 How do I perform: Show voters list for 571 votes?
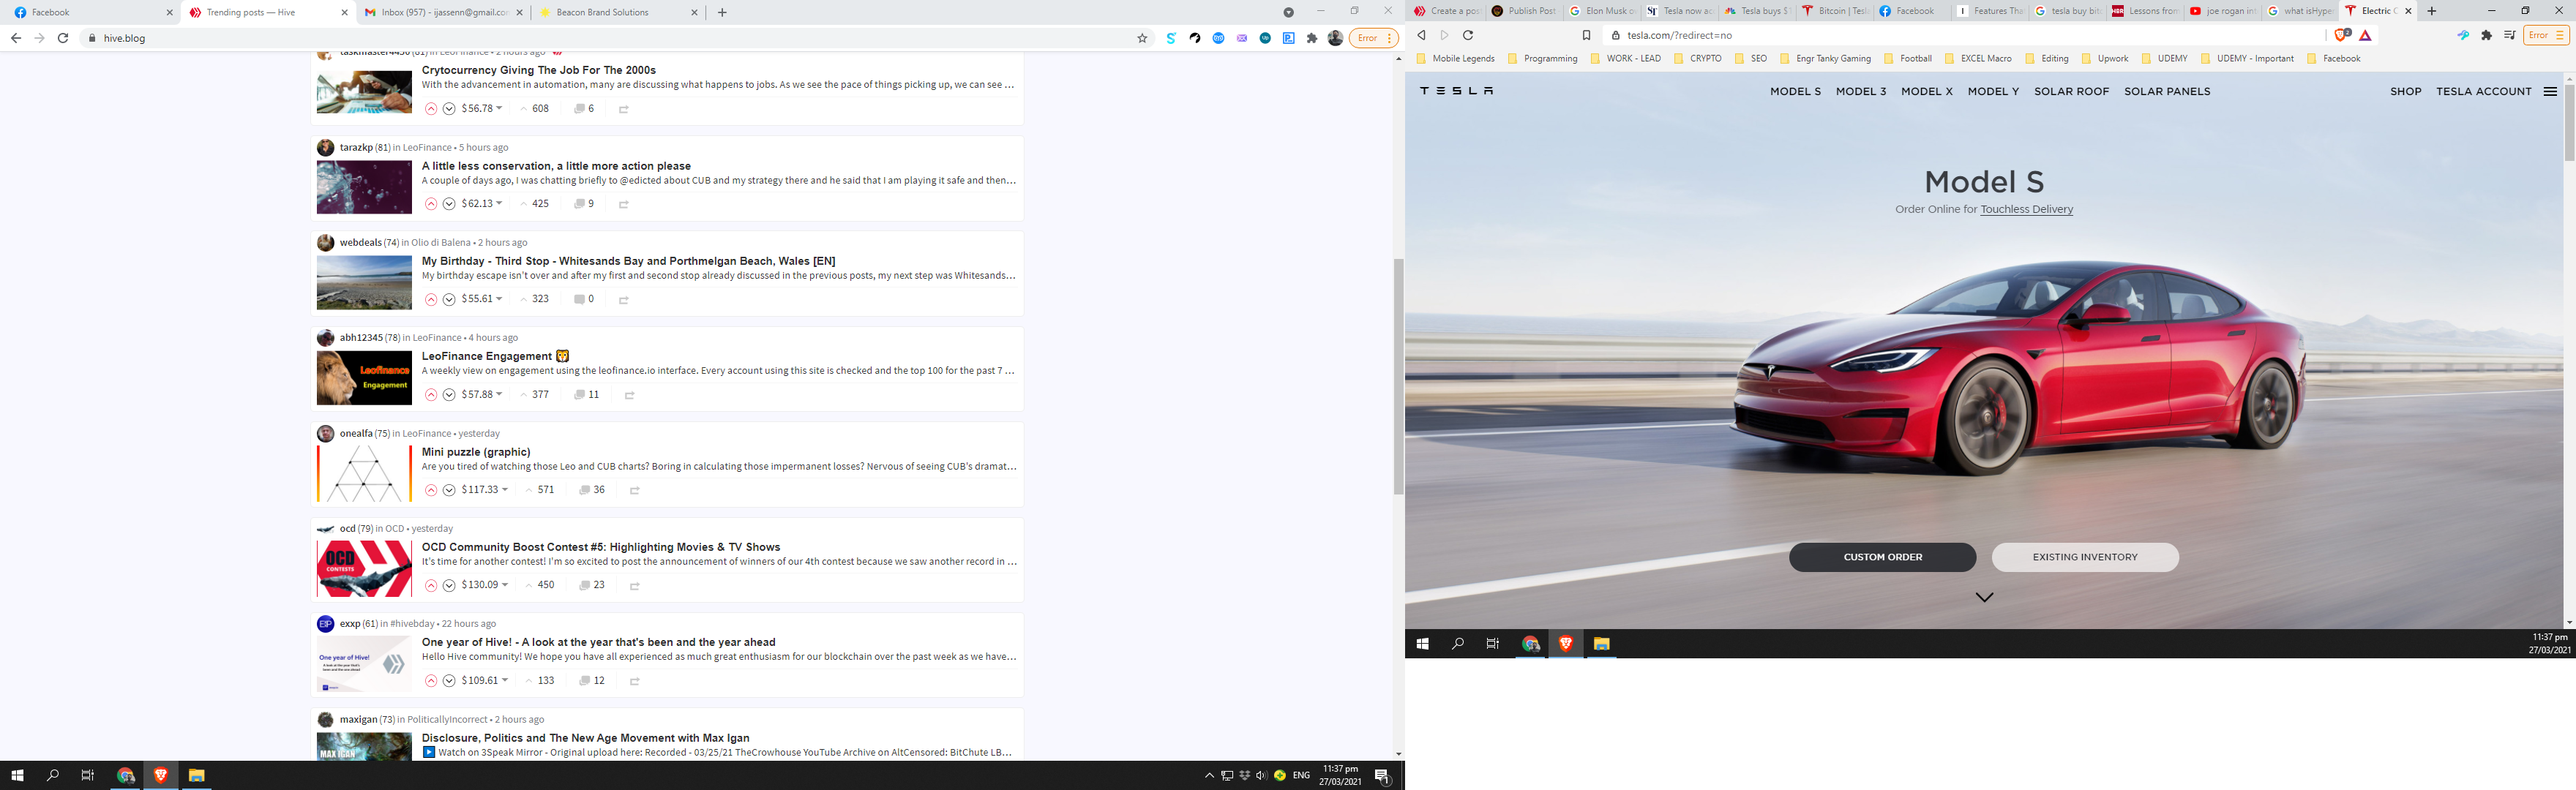pos(540,490)
